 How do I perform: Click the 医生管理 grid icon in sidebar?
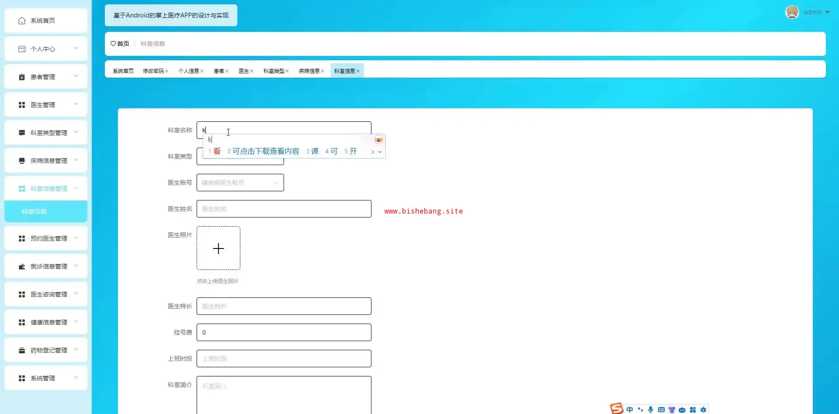click(x=22, y=105)
